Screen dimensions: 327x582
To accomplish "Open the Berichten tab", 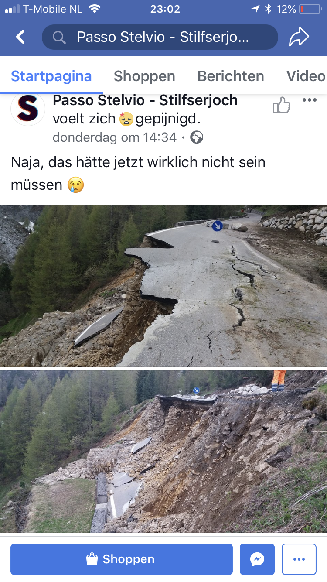I will 231,76.
